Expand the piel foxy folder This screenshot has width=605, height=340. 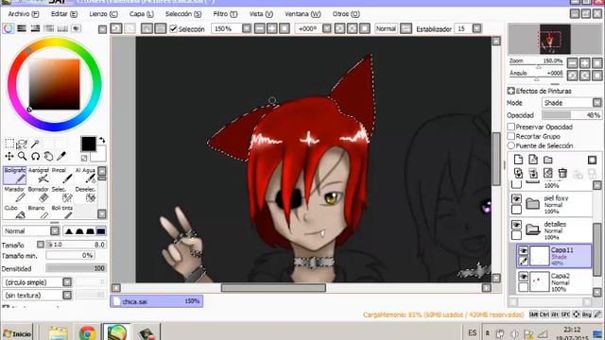click(532, 203)
